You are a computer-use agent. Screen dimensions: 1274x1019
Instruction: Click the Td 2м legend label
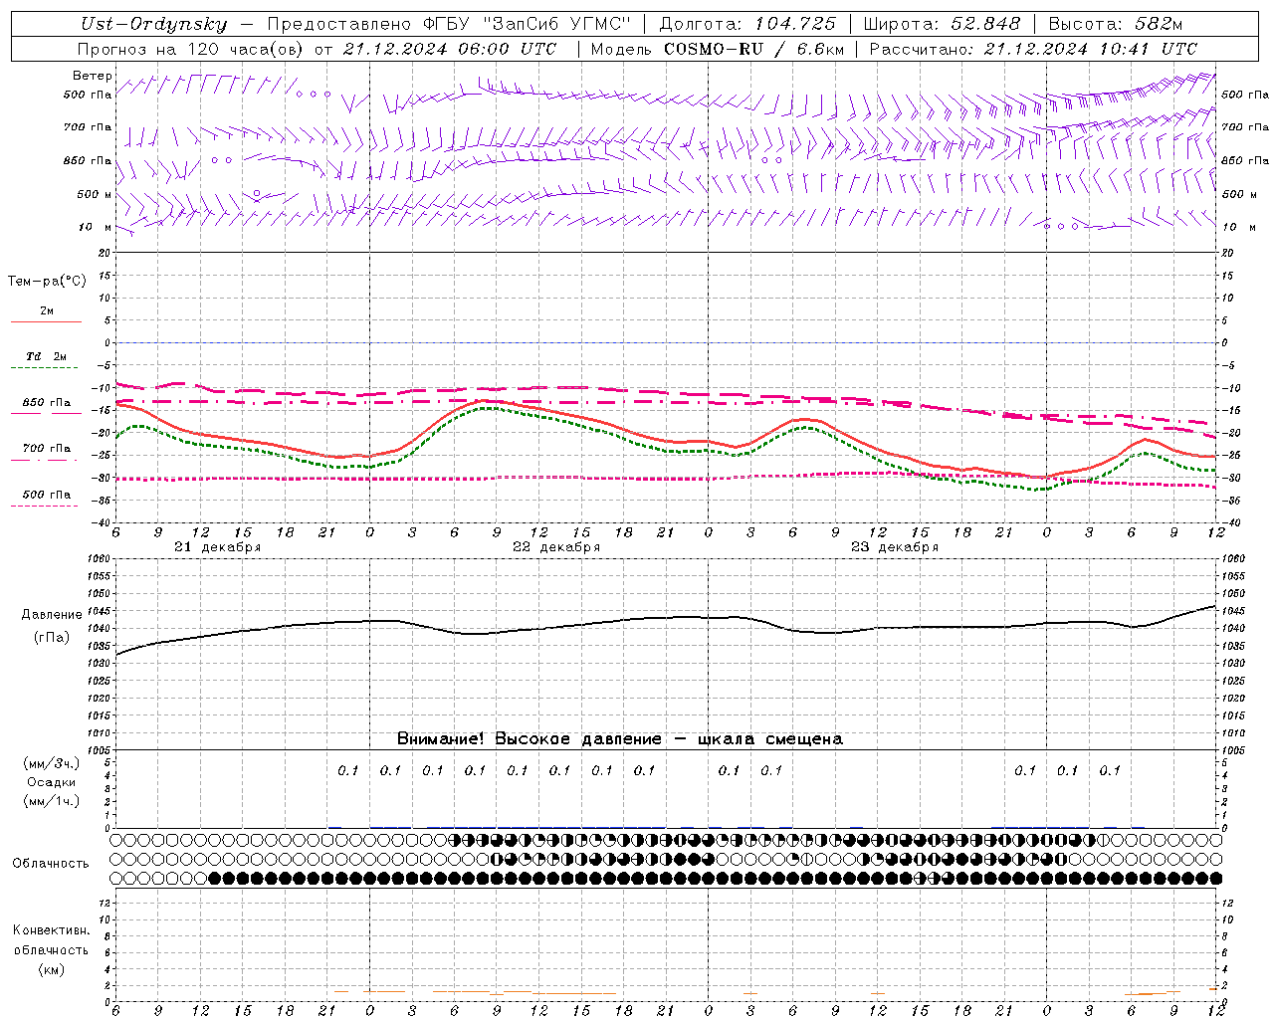(46, 356)
